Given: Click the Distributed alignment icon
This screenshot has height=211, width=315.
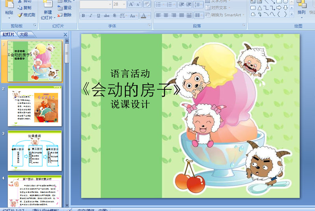Looking at the screenshot, I should pyautogui.click(x=189, y=15).
